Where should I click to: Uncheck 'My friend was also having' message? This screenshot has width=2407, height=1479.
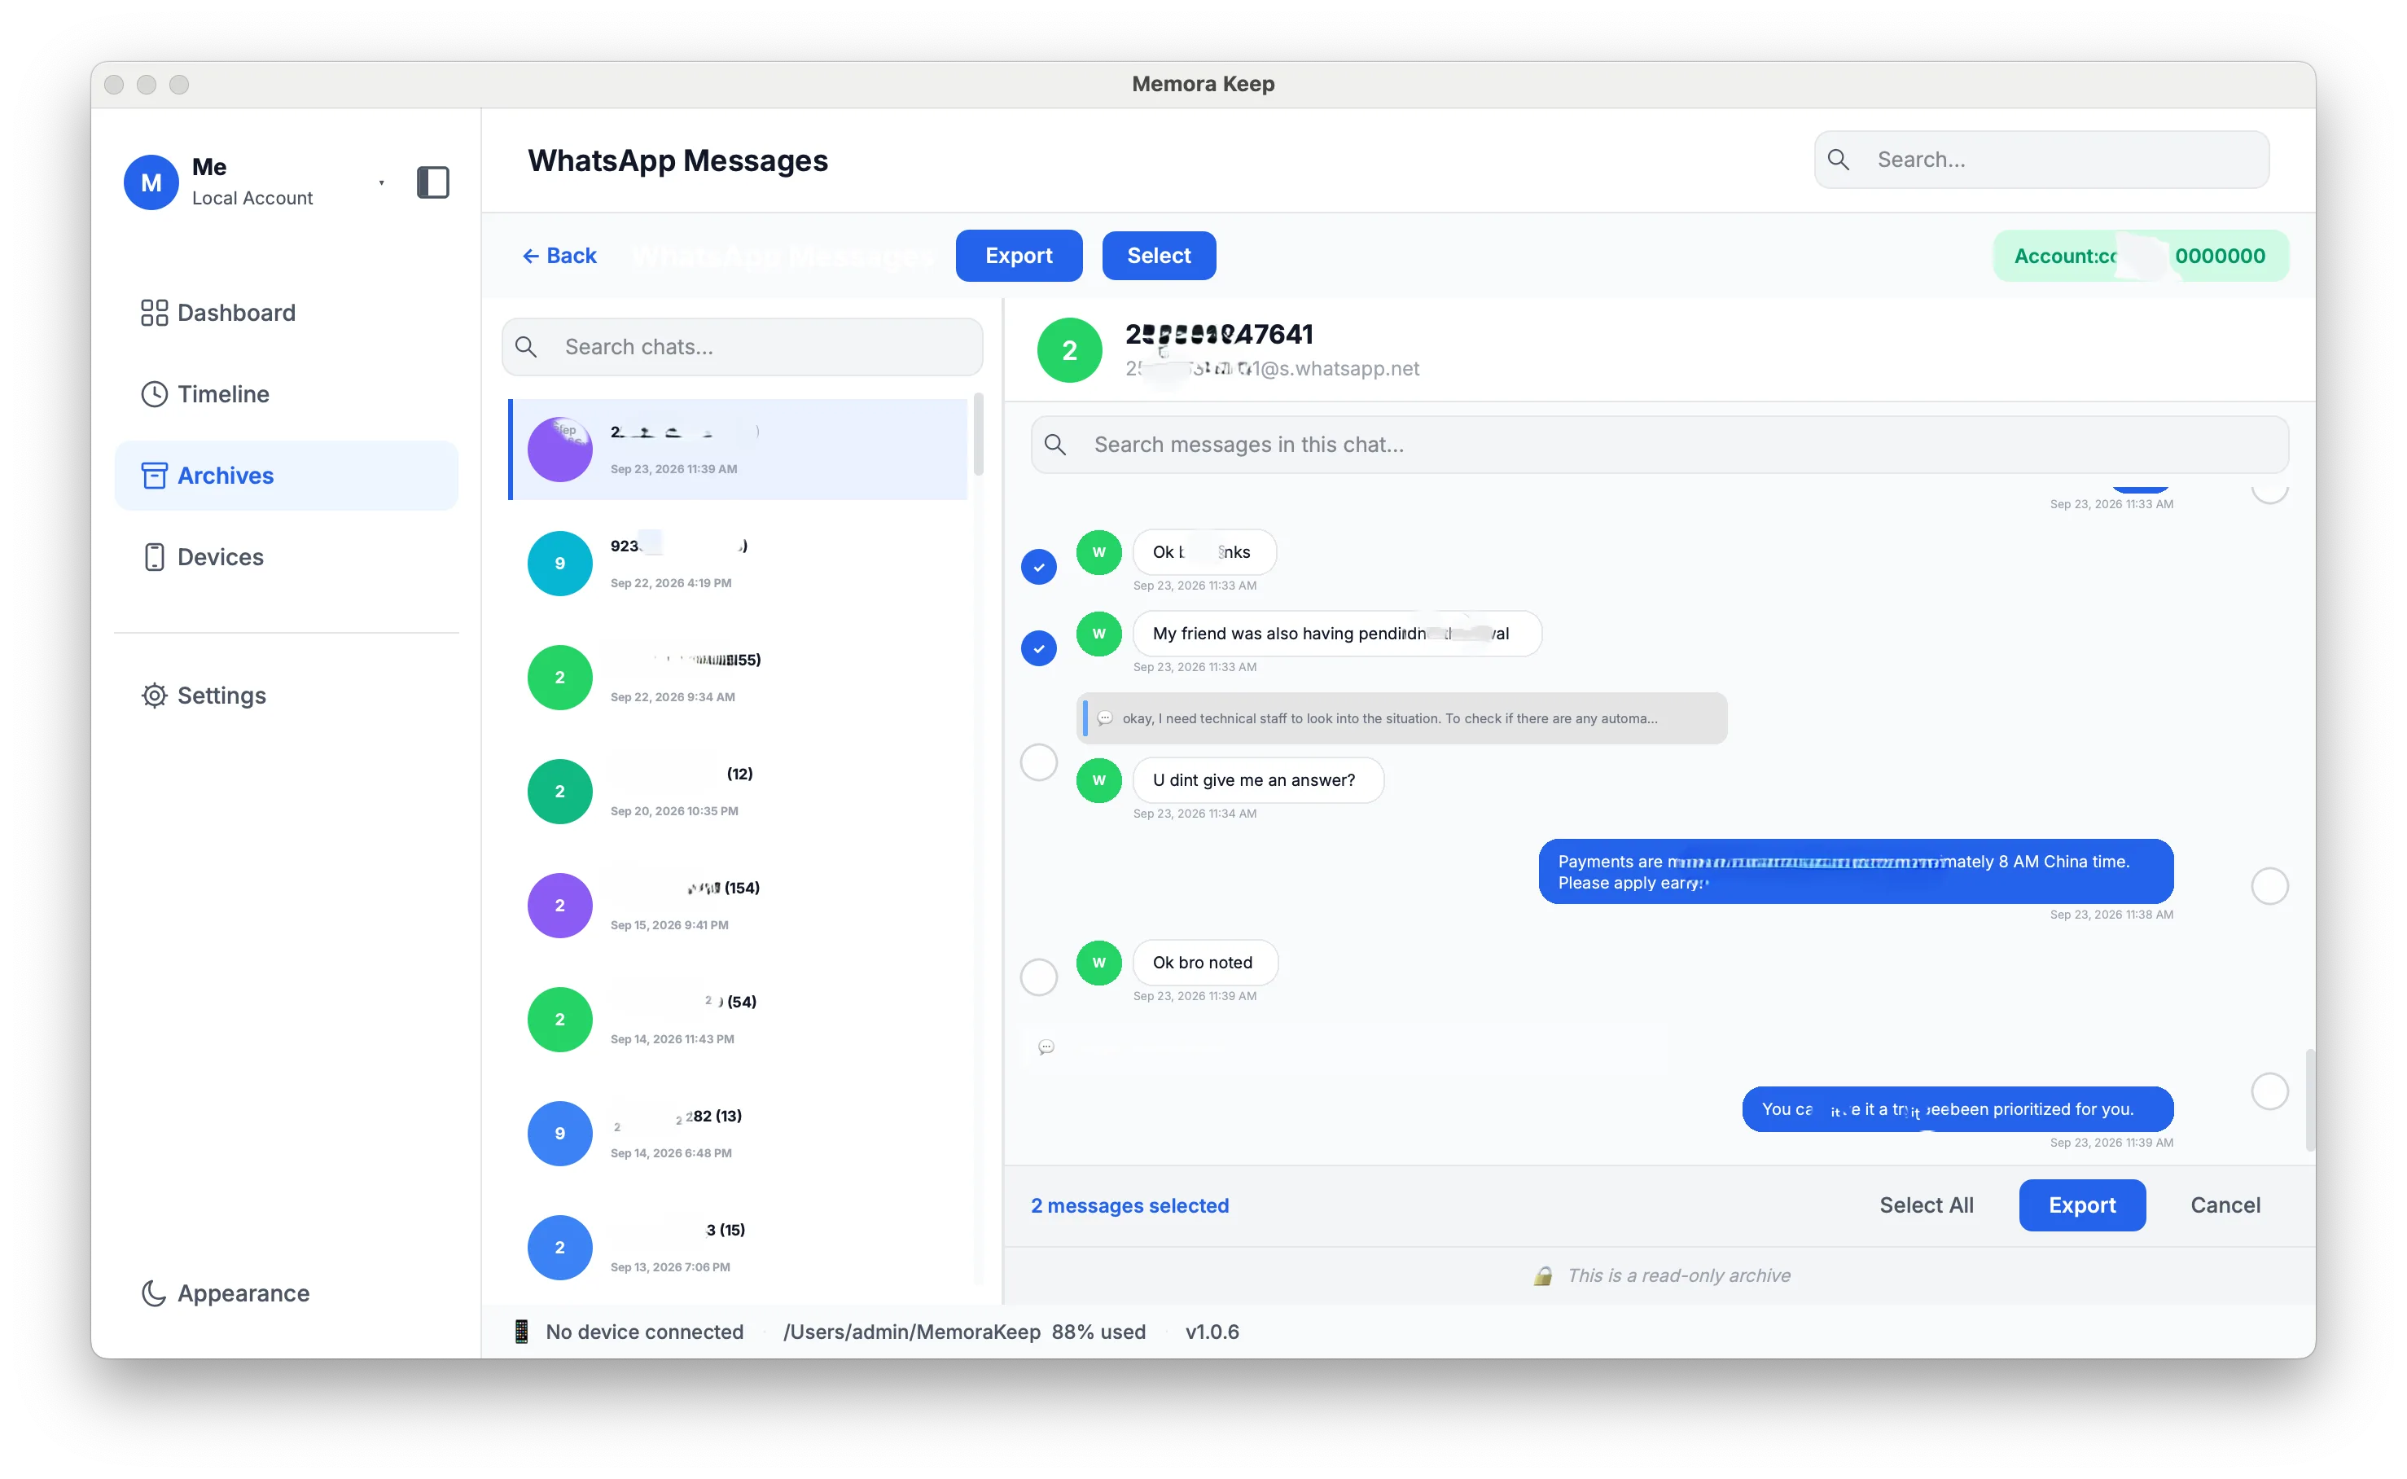tap(1039, 647)
